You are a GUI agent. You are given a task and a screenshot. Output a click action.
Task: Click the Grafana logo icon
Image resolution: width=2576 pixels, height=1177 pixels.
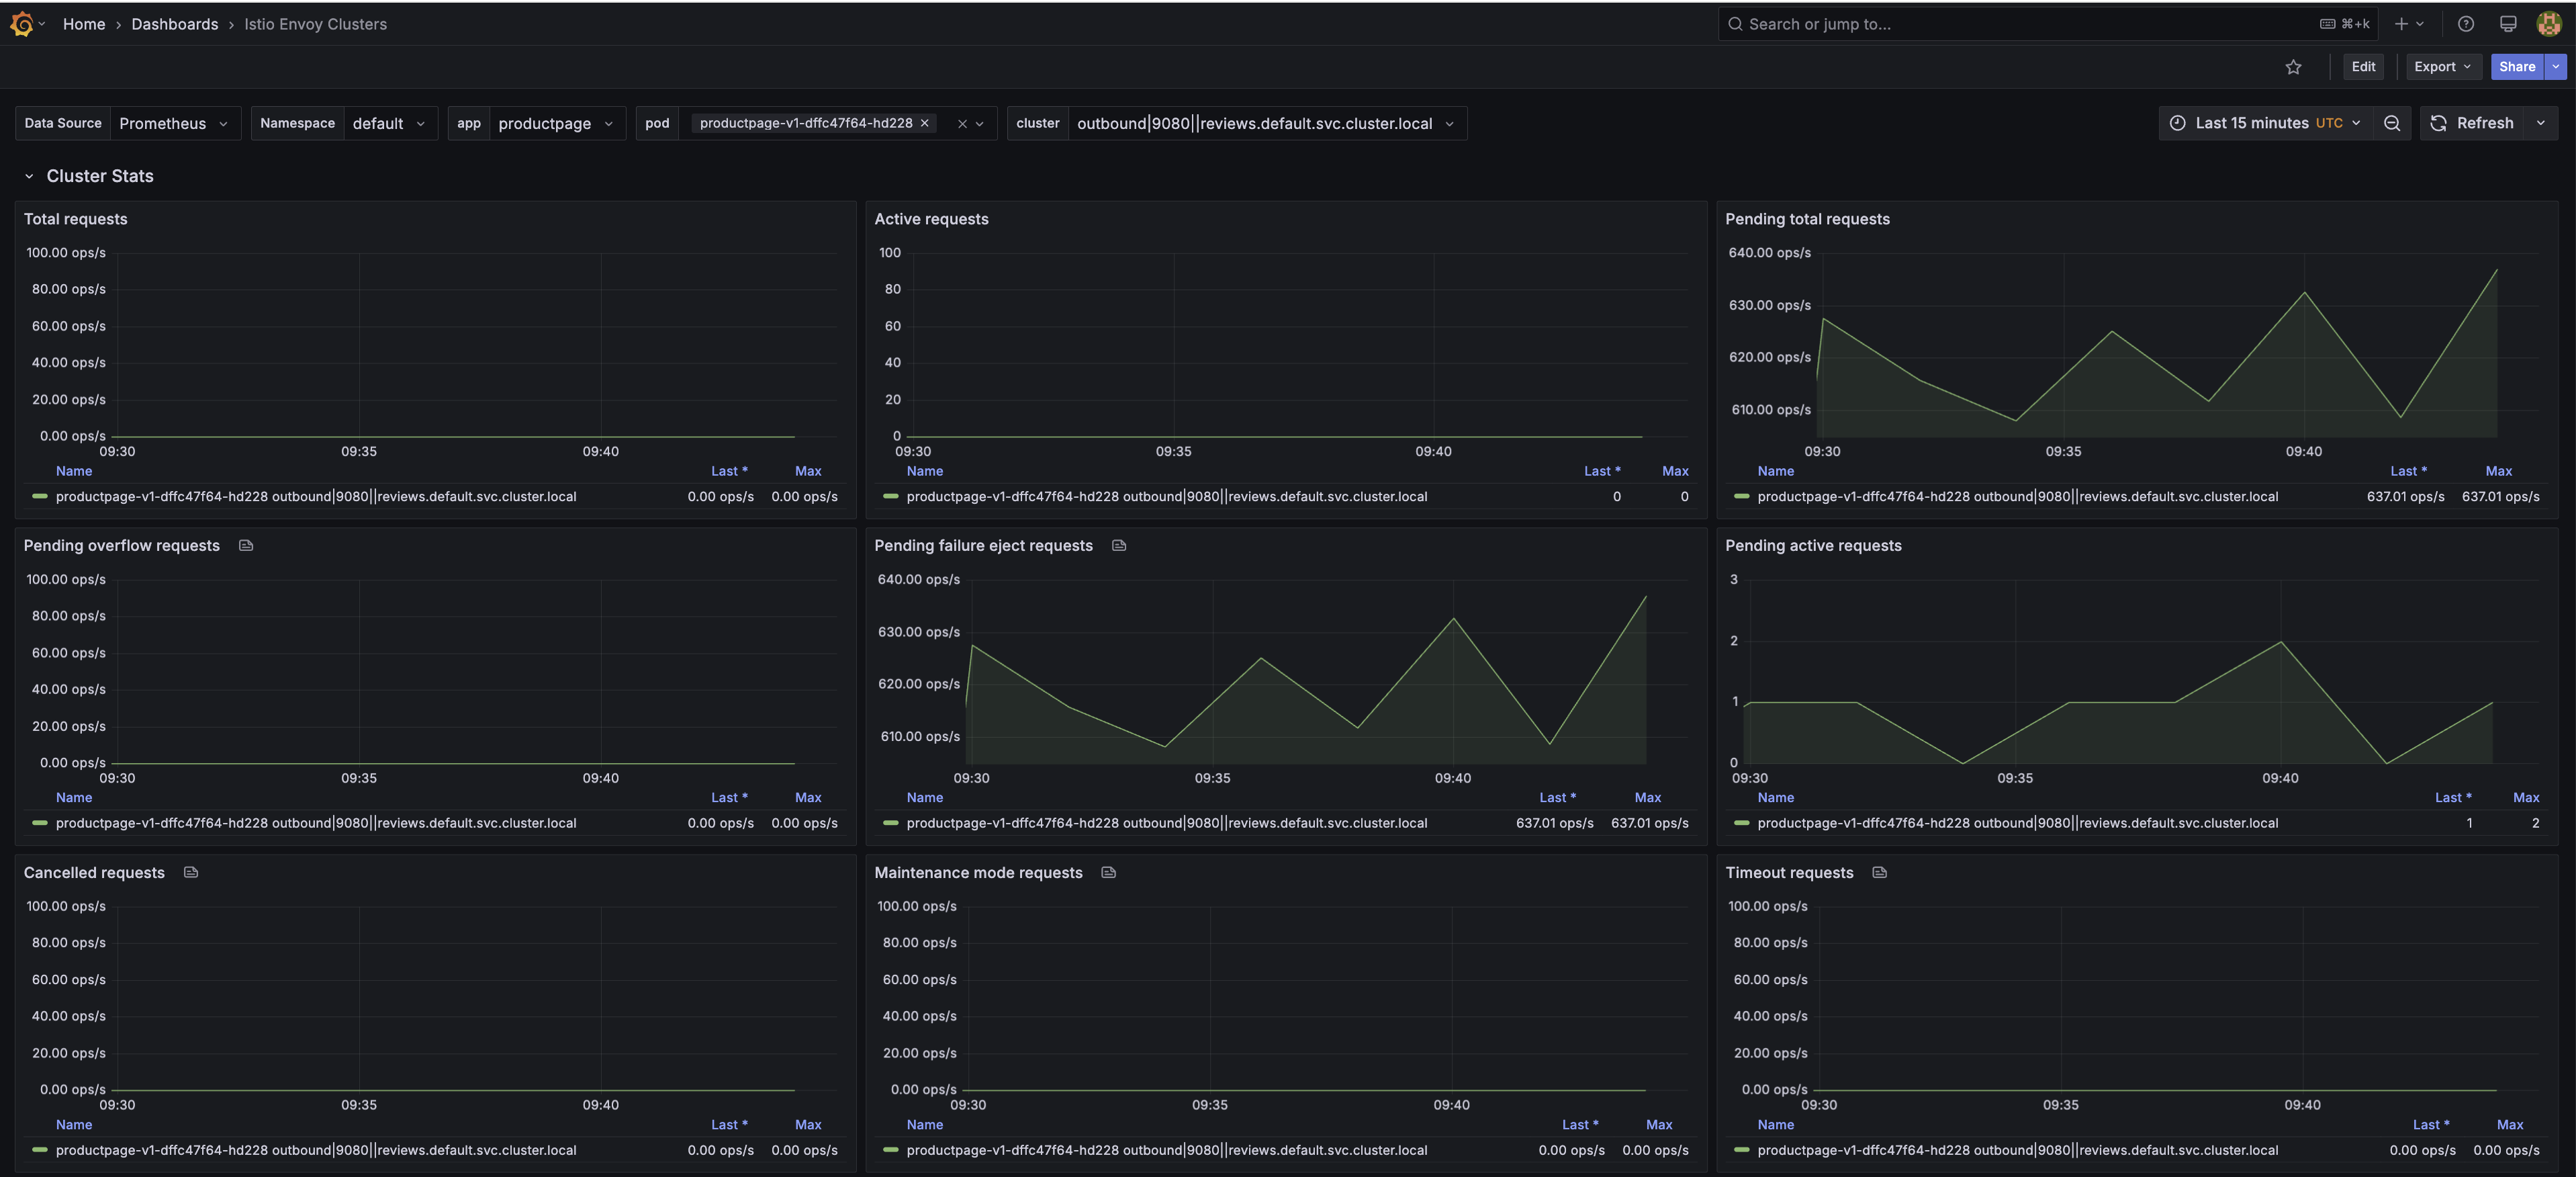click(x=22, y=24)
